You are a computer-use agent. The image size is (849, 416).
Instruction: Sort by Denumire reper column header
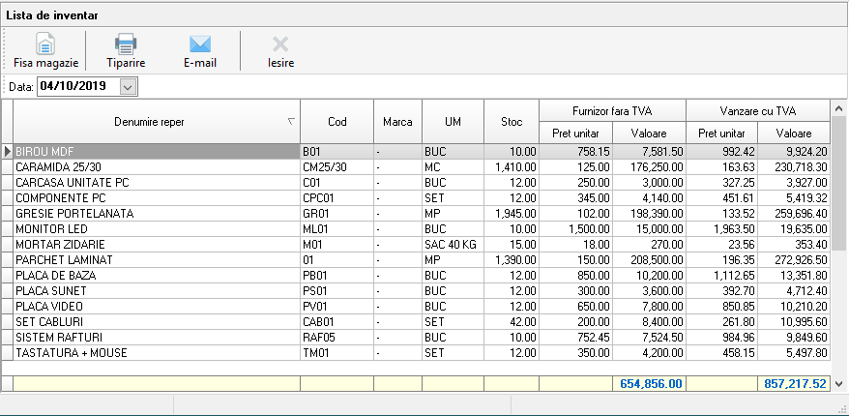pos(149,122)
